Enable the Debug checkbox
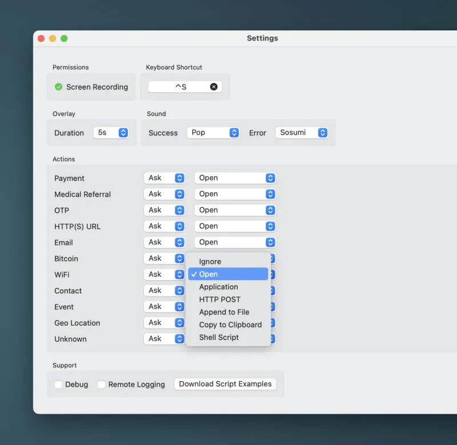457x445 pixels. [x=58, y=385]
